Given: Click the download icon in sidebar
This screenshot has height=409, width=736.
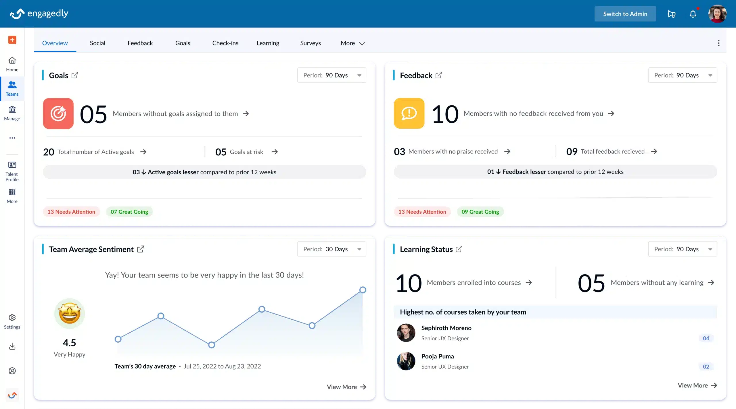Looking at the screenshot, I should (12, 346).
